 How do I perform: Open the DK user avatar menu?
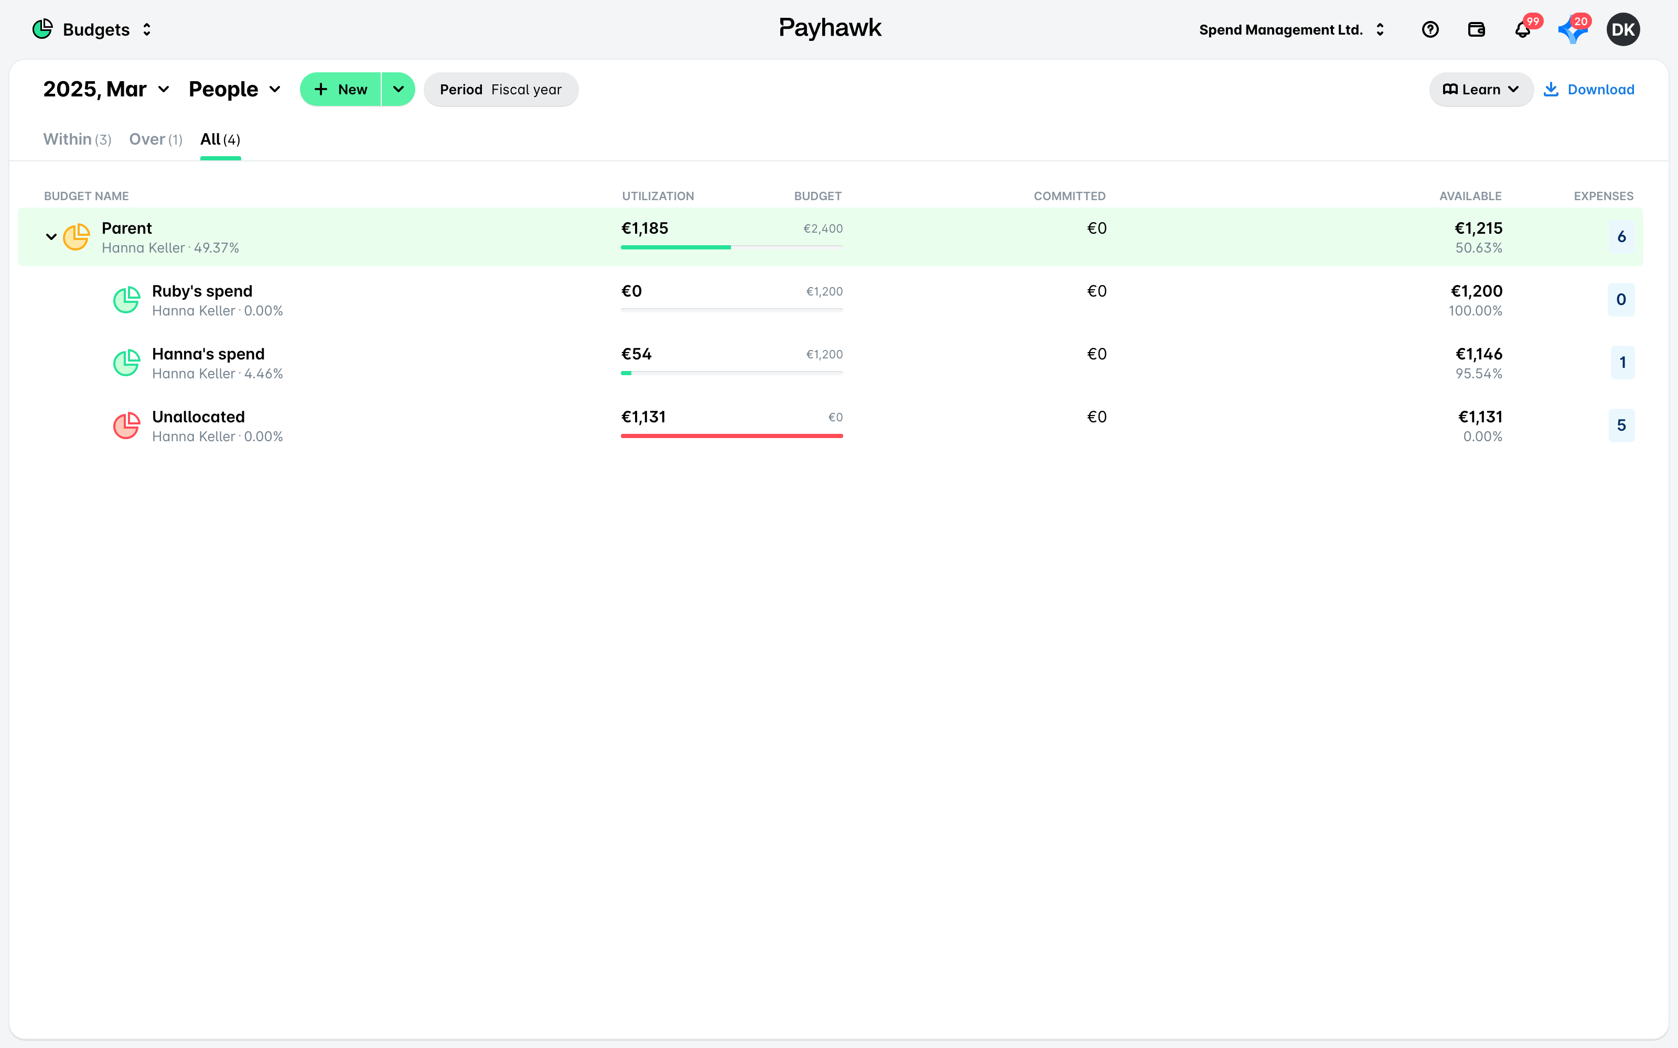click(x=1622, y=29)
